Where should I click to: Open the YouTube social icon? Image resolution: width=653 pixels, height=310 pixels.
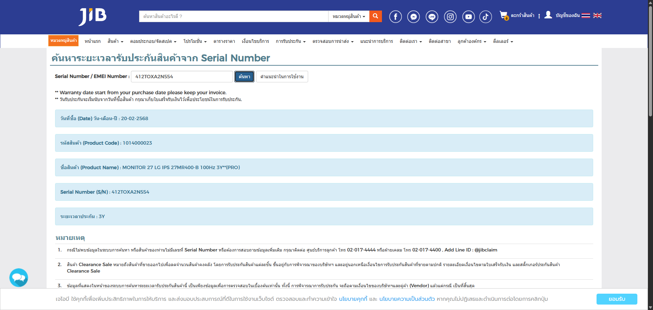469,17
